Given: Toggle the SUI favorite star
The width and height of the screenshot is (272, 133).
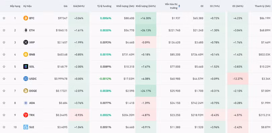Looking at the screenshot, I should pyautogui.click(x=4, y=127).
